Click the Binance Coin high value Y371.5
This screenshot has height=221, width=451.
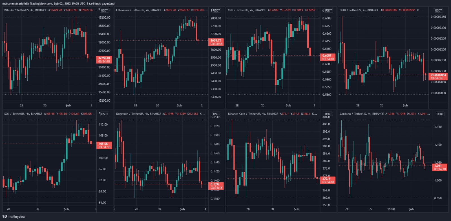tap(295, 114)
